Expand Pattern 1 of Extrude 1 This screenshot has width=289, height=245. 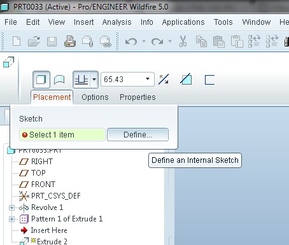[11, 219]
